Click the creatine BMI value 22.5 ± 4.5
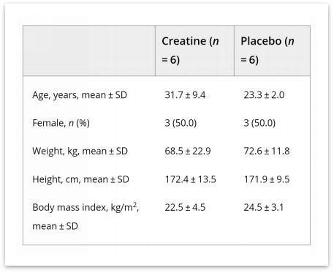This screenshot has width=334, height=273. click(185, 207)
